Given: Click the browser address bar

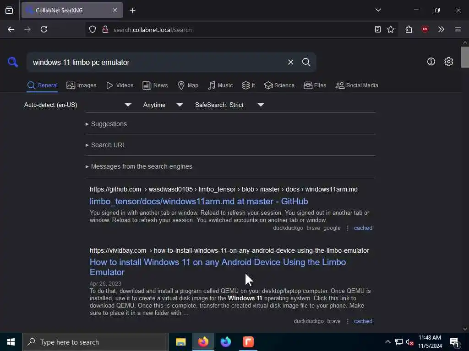Looking at the screenshot, I should pyautogui.click(x=241, y=30).
